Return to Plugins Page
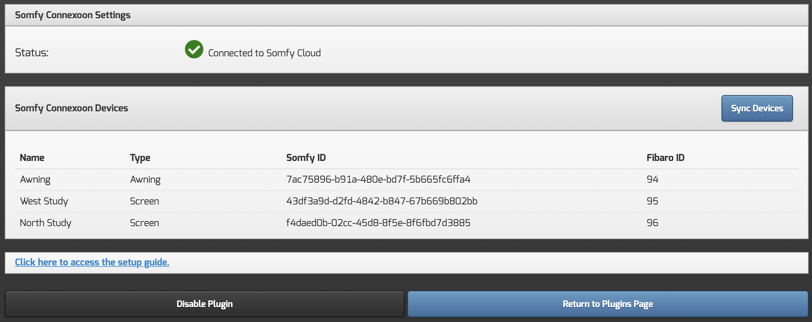The width and height of the screenshot is (812, 322). point(608,304)
